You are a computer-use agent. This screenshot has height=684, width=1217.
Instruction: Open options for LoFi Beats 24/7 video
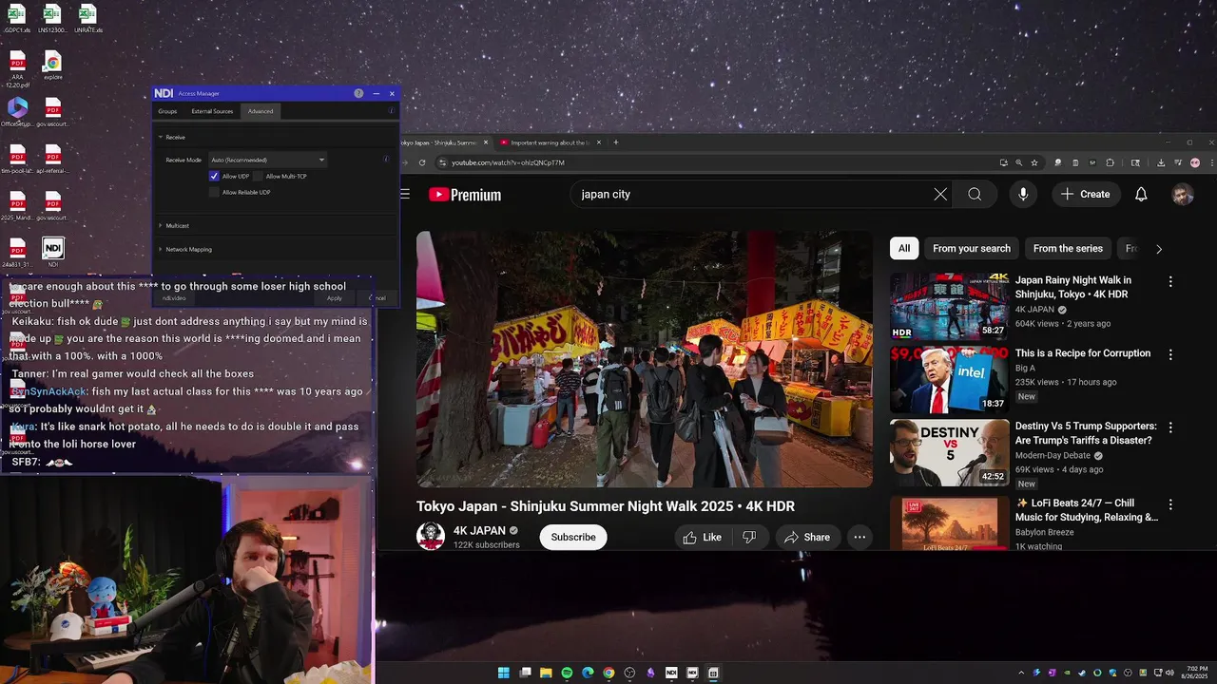(1170, 504)
